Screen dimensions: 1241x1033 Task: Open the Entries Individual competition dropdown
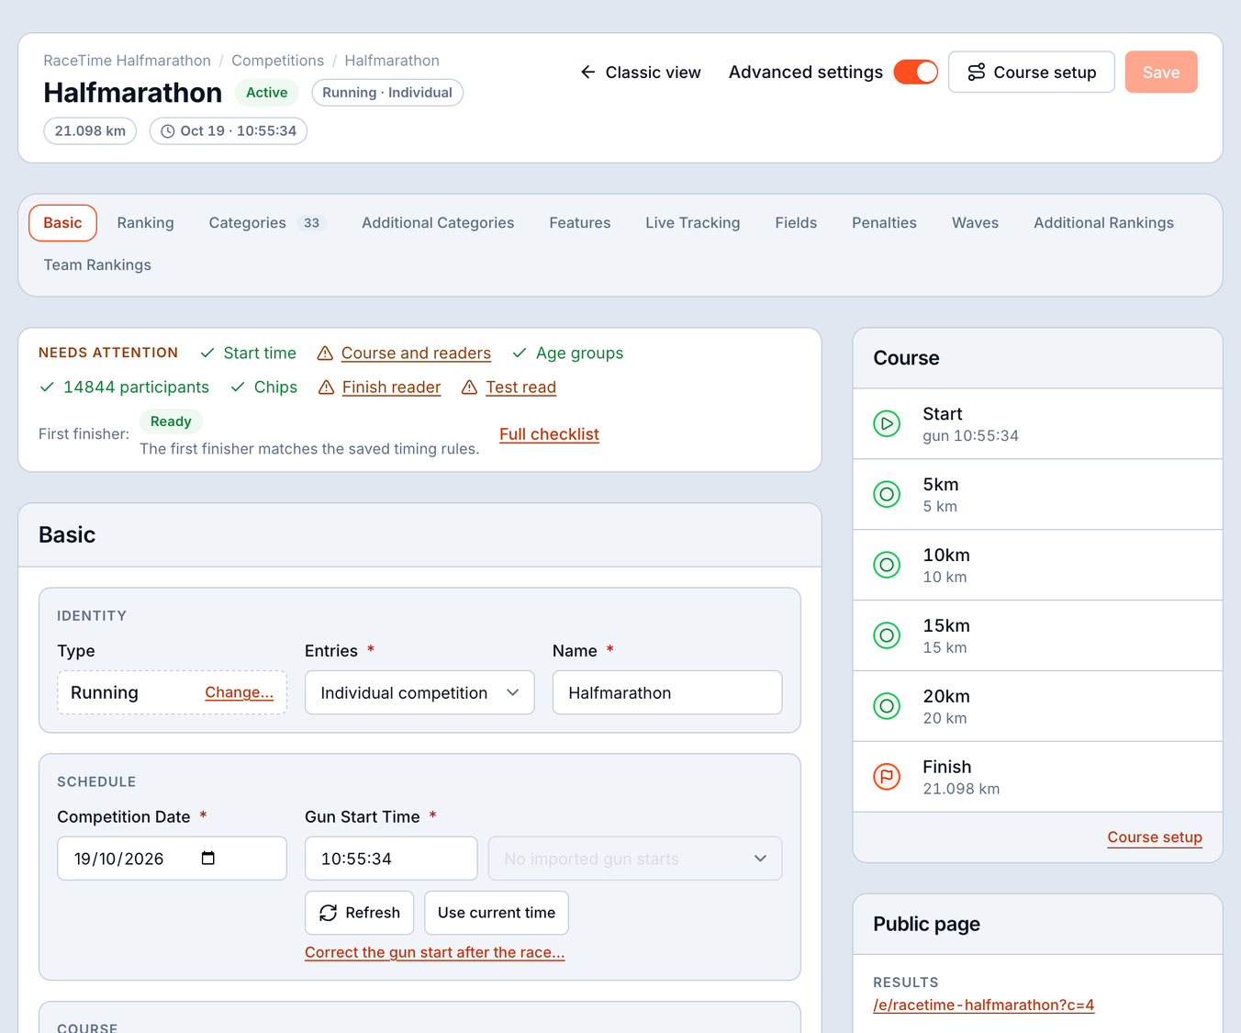click(419, 692)
